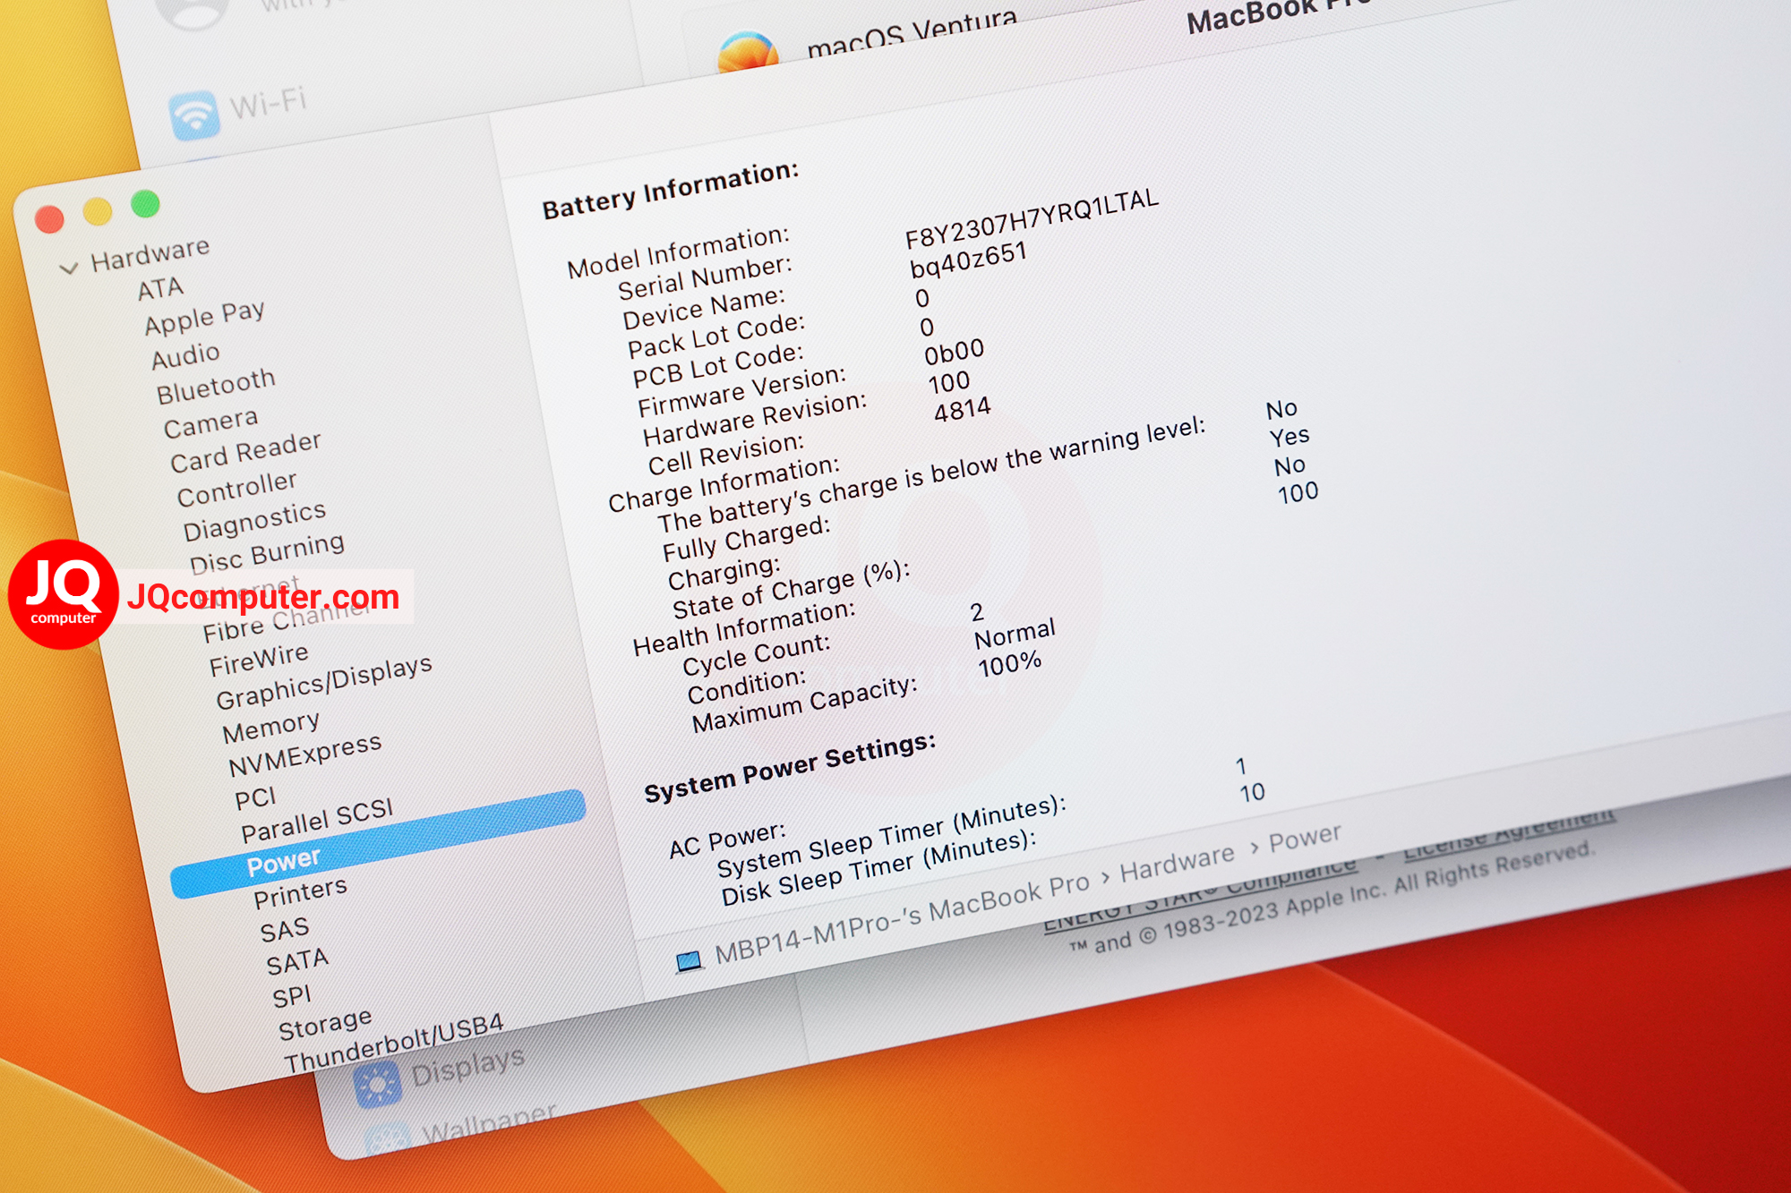Click the AC Power label
Screen dimensions: 1791x1193
coord(727,839)
